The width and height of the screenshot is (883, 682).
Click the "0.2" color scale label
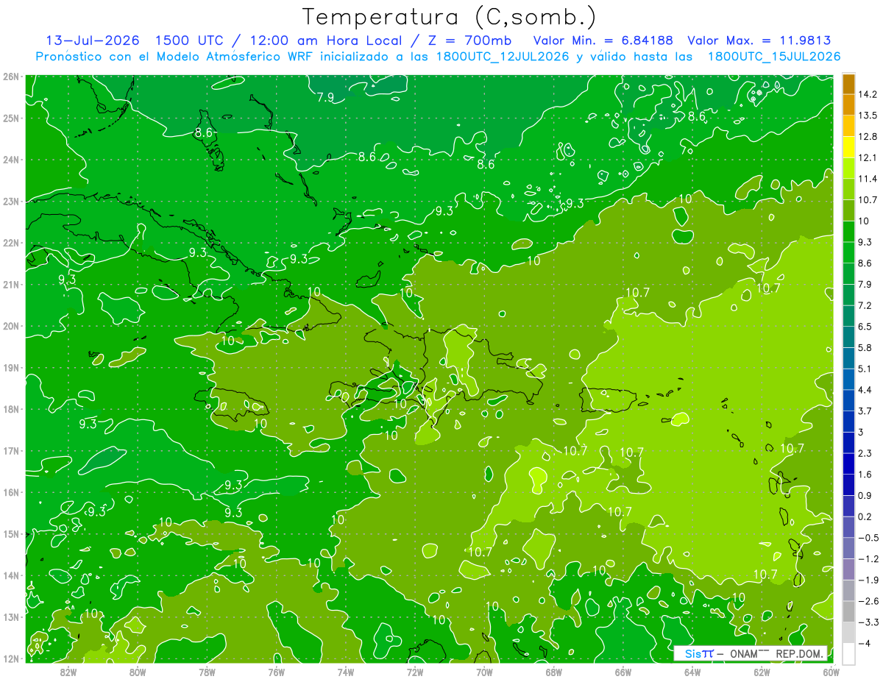point(865,516)
